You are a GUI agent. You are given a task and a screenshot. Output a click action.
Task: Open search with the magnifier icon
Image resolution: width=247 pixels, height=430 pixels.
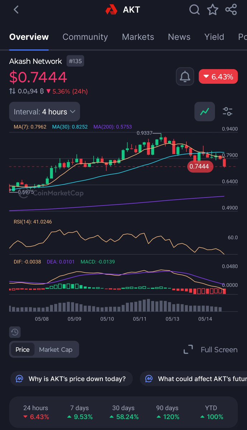194,10
